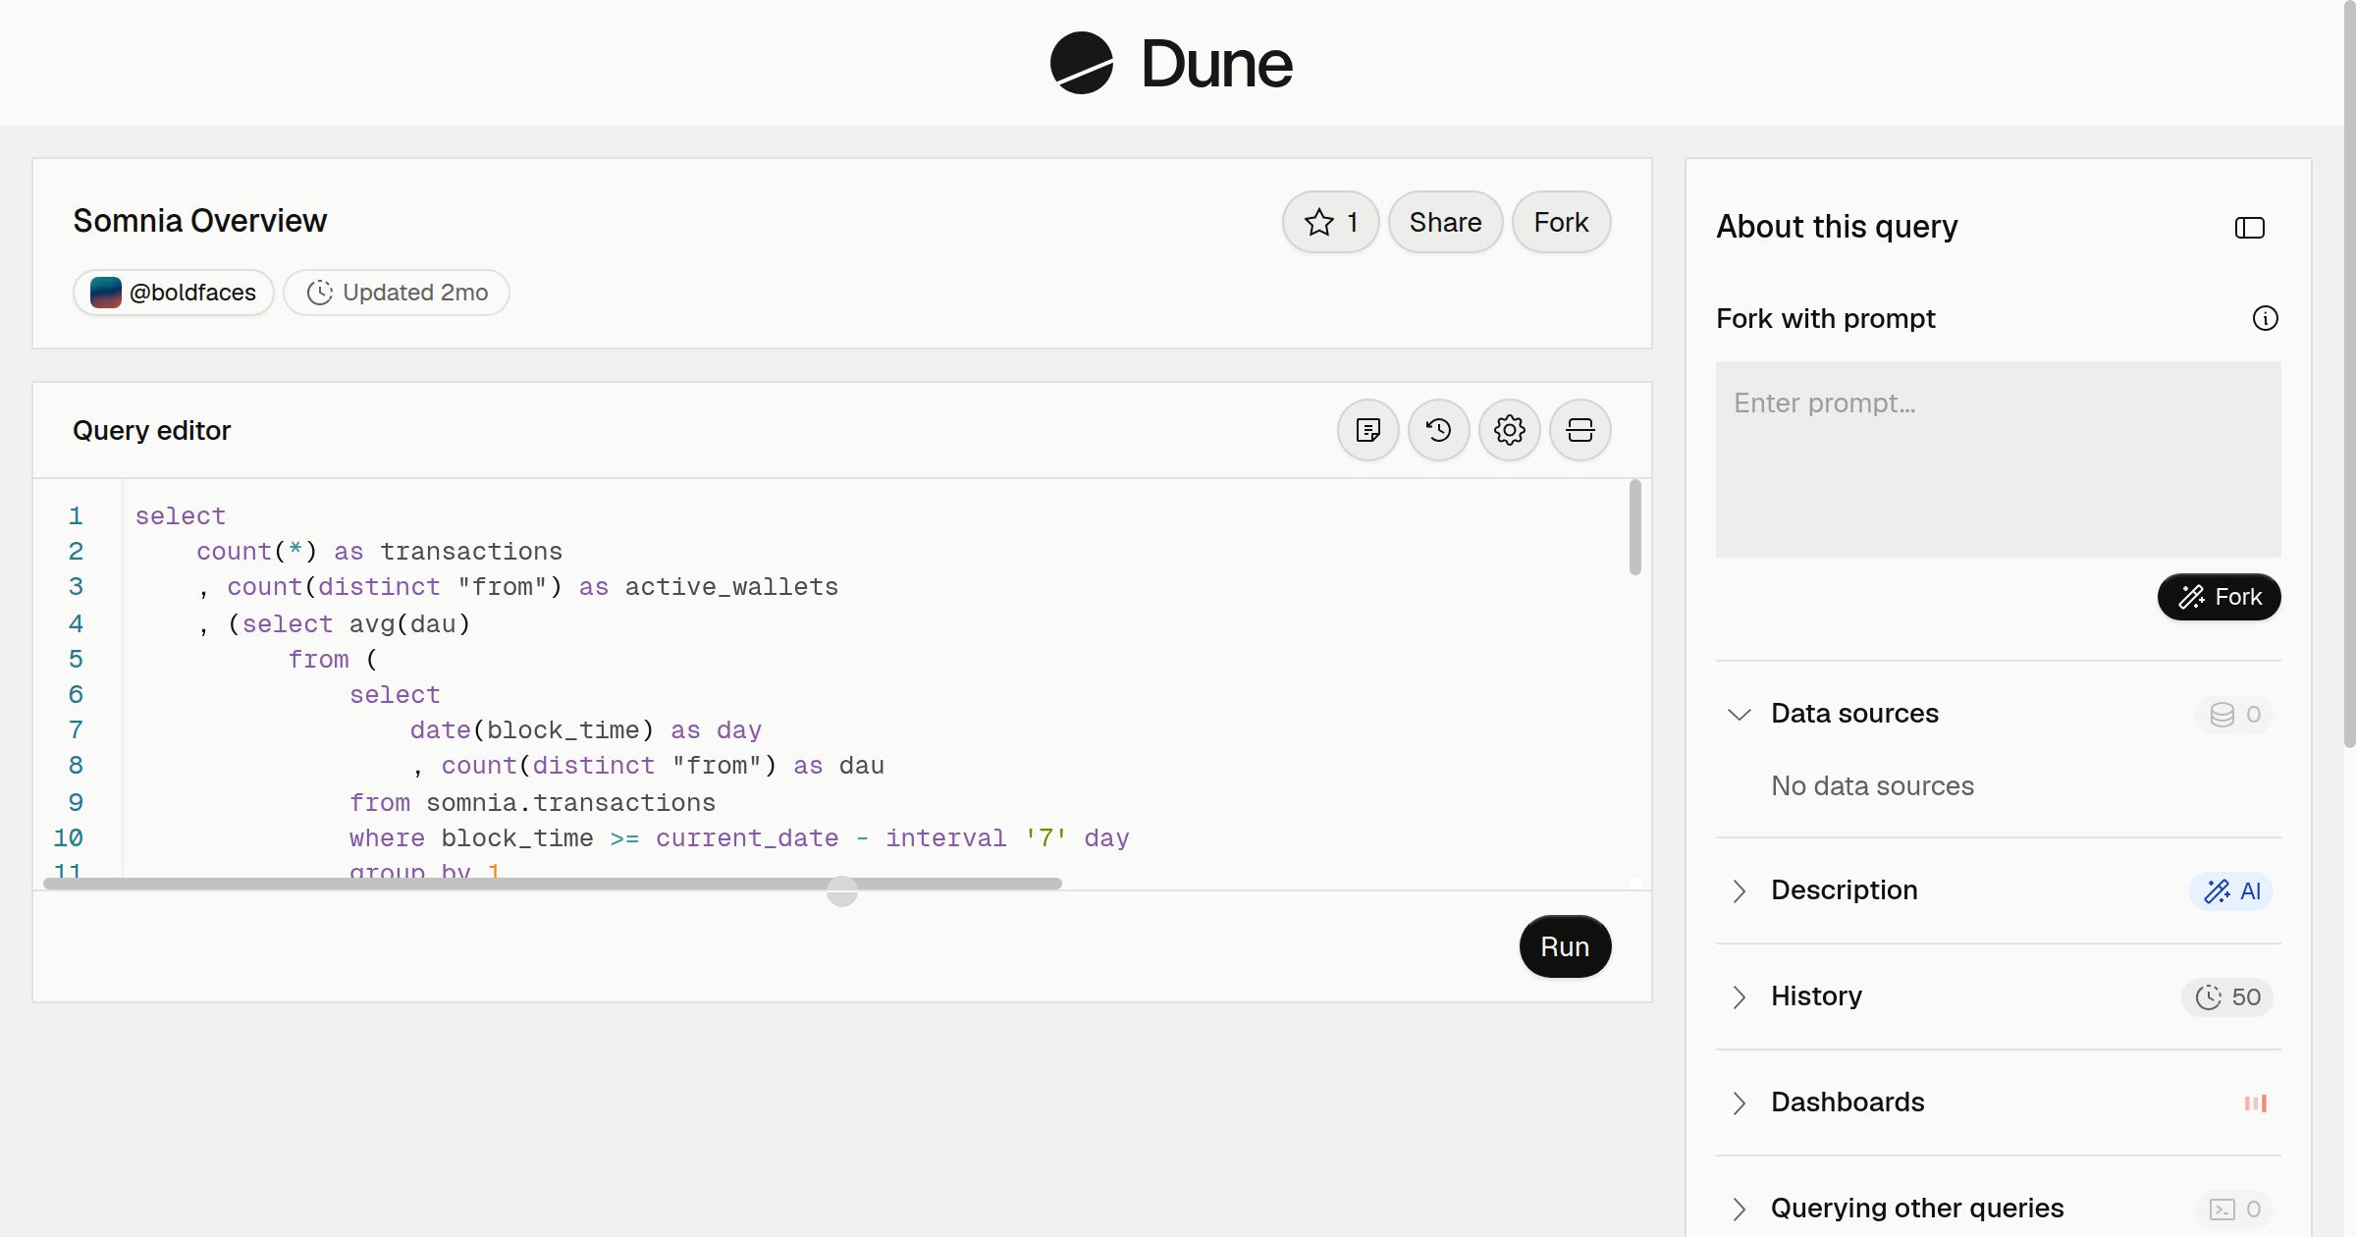Open the @boldfaces profile link

(173, 293)
